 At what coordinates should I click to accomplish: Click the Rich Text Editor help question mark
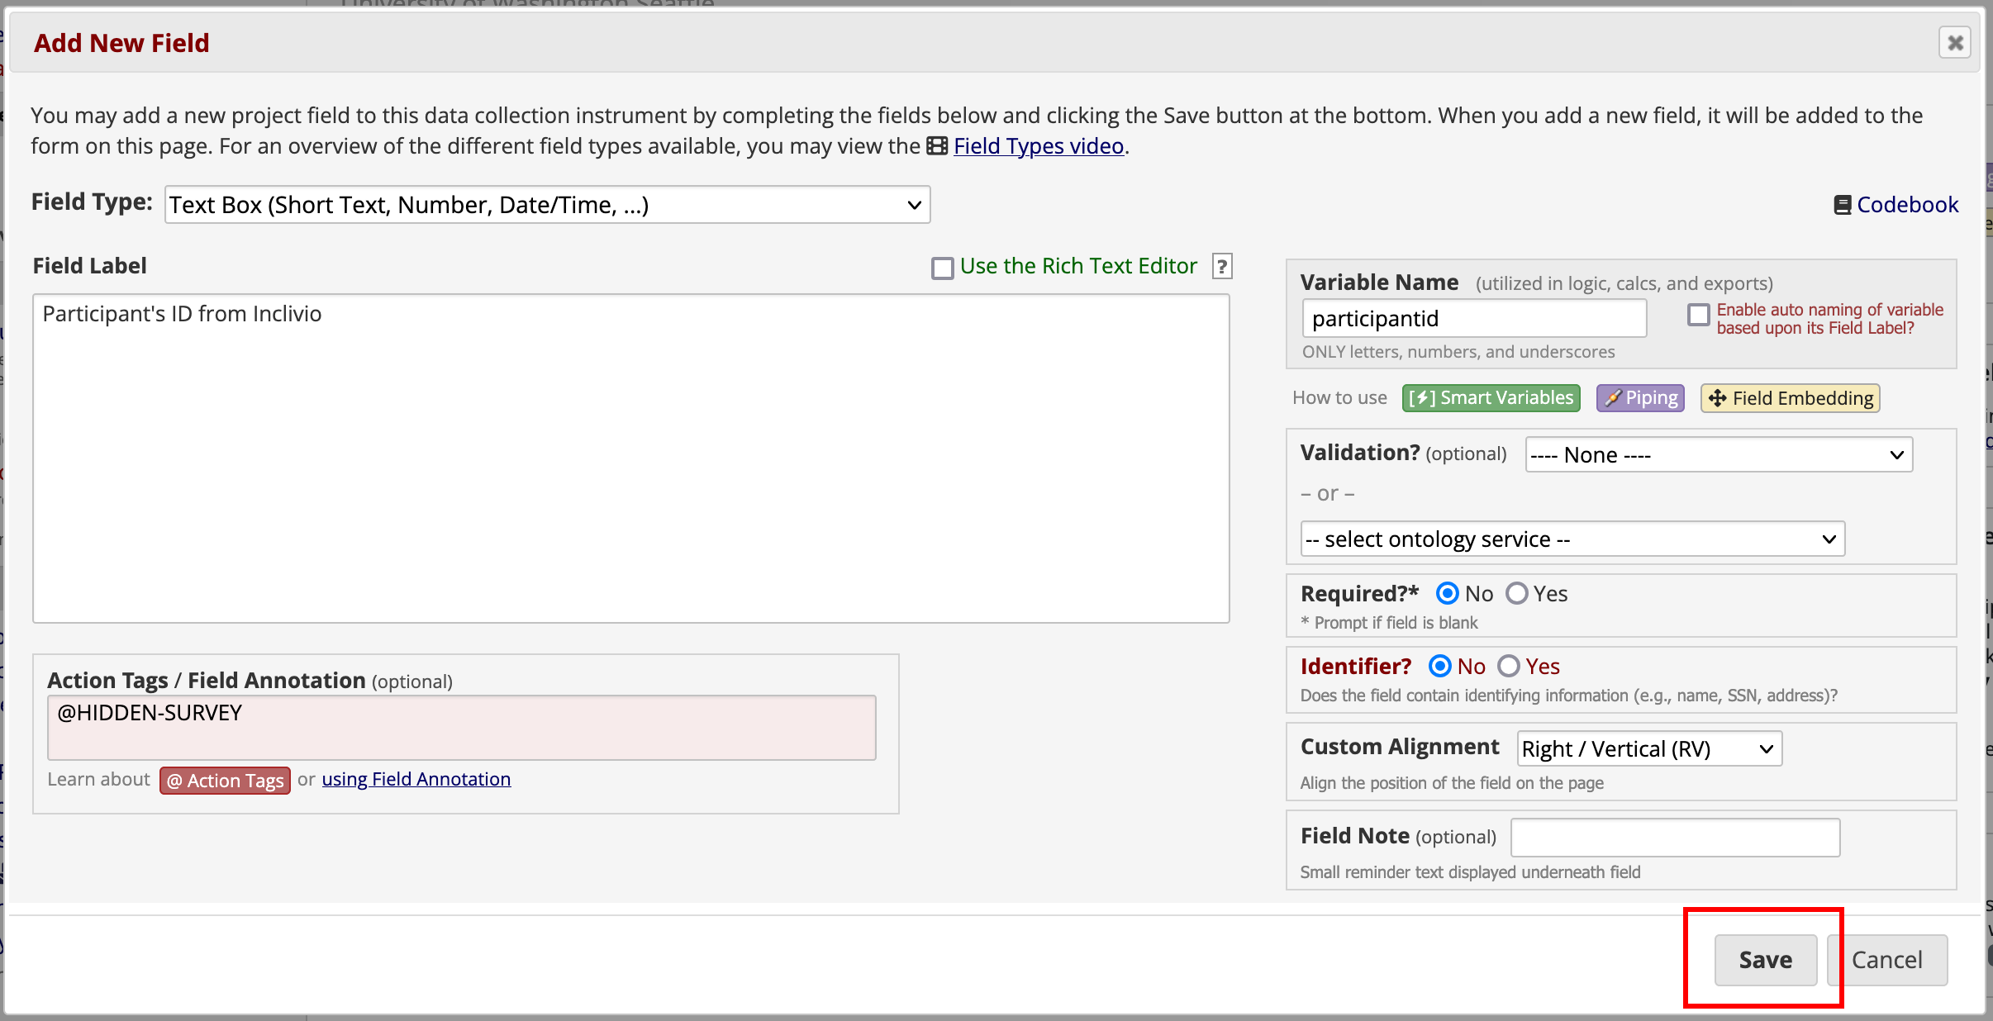(x=1221, y=266)
